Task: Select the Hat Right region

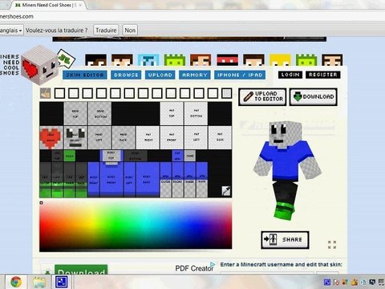Action: coord(148,138)
